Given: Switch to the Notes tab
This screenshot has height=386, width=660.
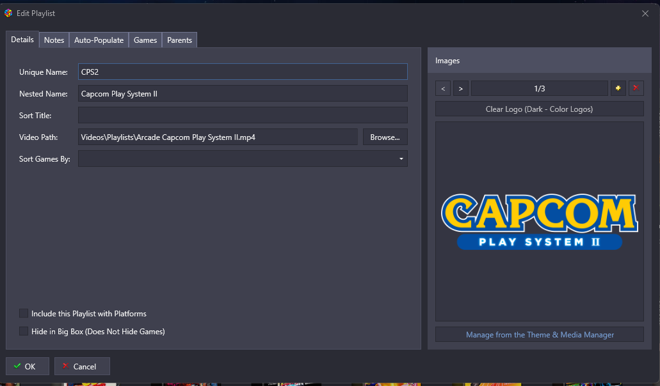Looking at the screenshot, I should tap(54, 40).
